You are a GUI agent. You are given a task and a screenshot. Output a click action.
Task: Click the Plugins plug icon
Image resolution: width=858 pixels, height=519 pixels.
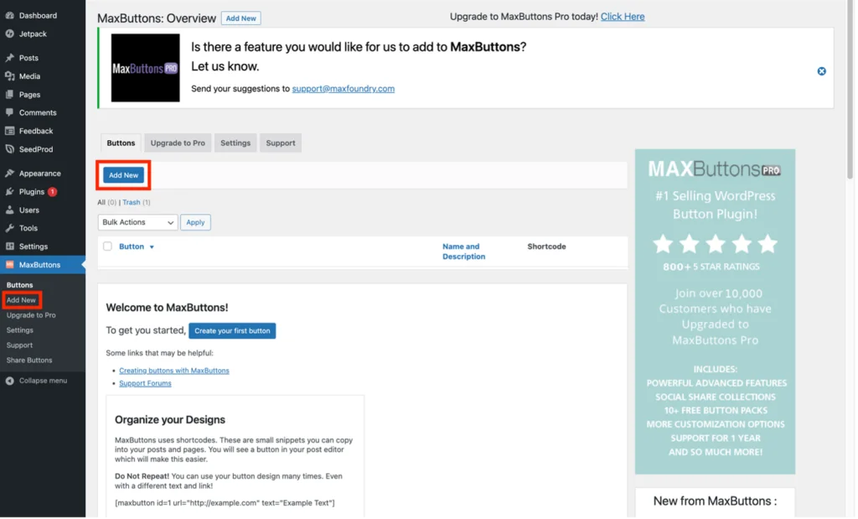coord(9,192)
